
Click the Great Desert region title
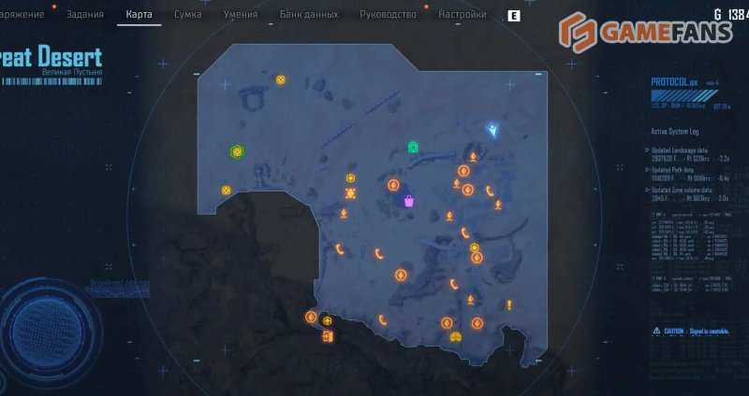coord(51,57)
